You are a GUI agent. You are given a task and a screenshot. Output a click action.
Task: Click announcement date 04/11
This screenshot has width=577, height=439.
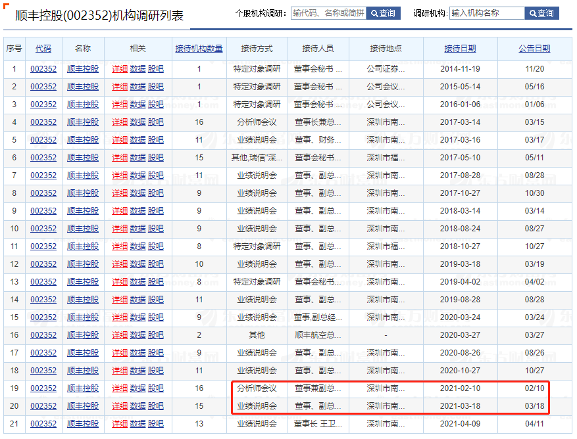[535, 424]
